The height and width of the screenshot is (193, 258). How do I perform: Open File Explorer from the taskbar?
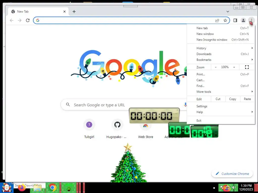click(x=38, y=188)
